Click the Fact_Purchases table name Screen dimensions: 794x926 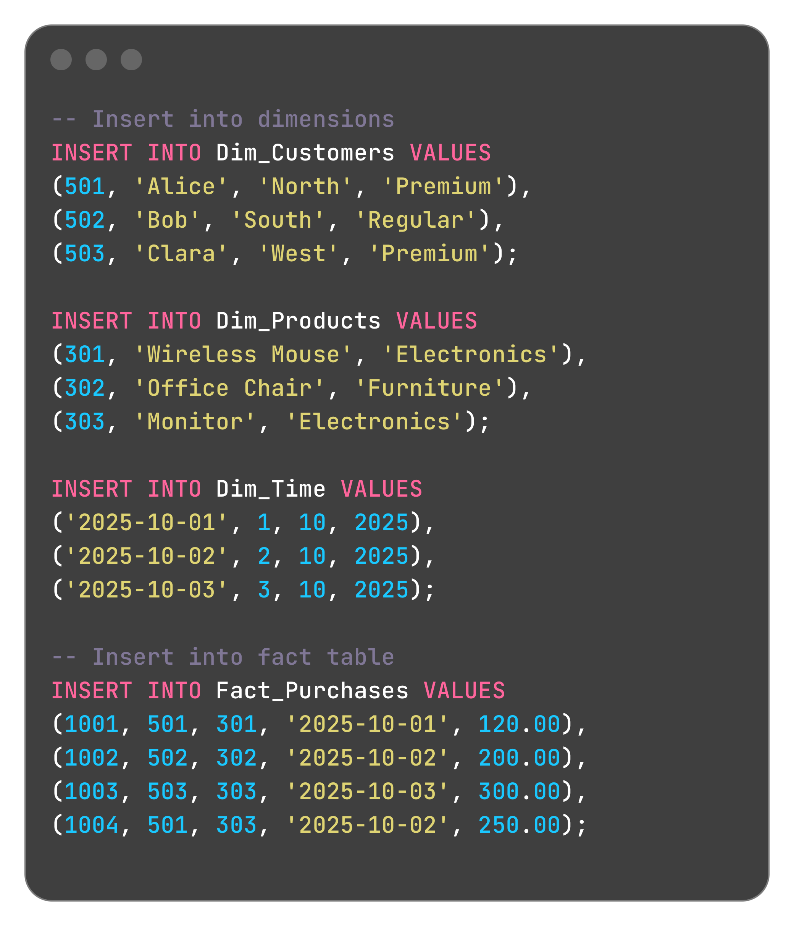tap(312, 690)
